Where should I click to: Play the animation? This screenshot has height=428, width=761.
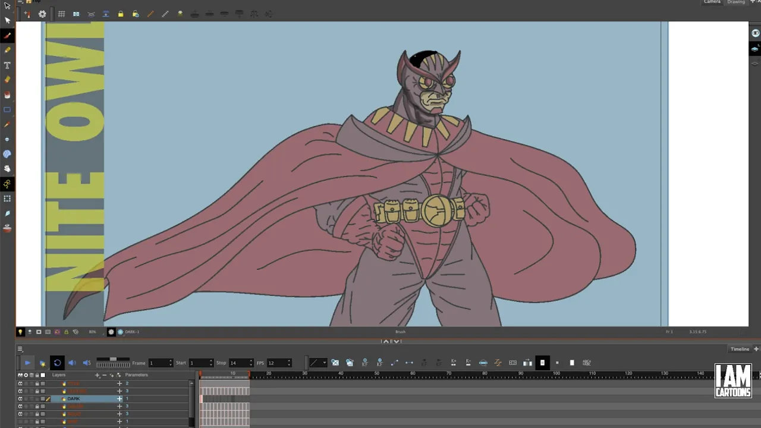(27, 363)
